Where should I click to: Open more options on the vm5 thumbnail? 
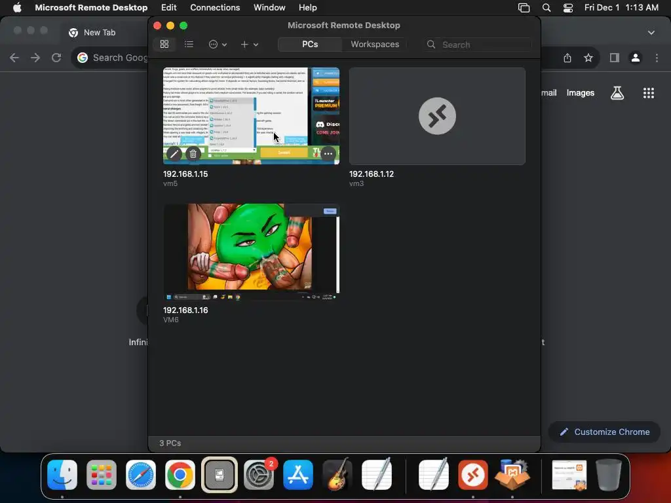coord(328,153)
